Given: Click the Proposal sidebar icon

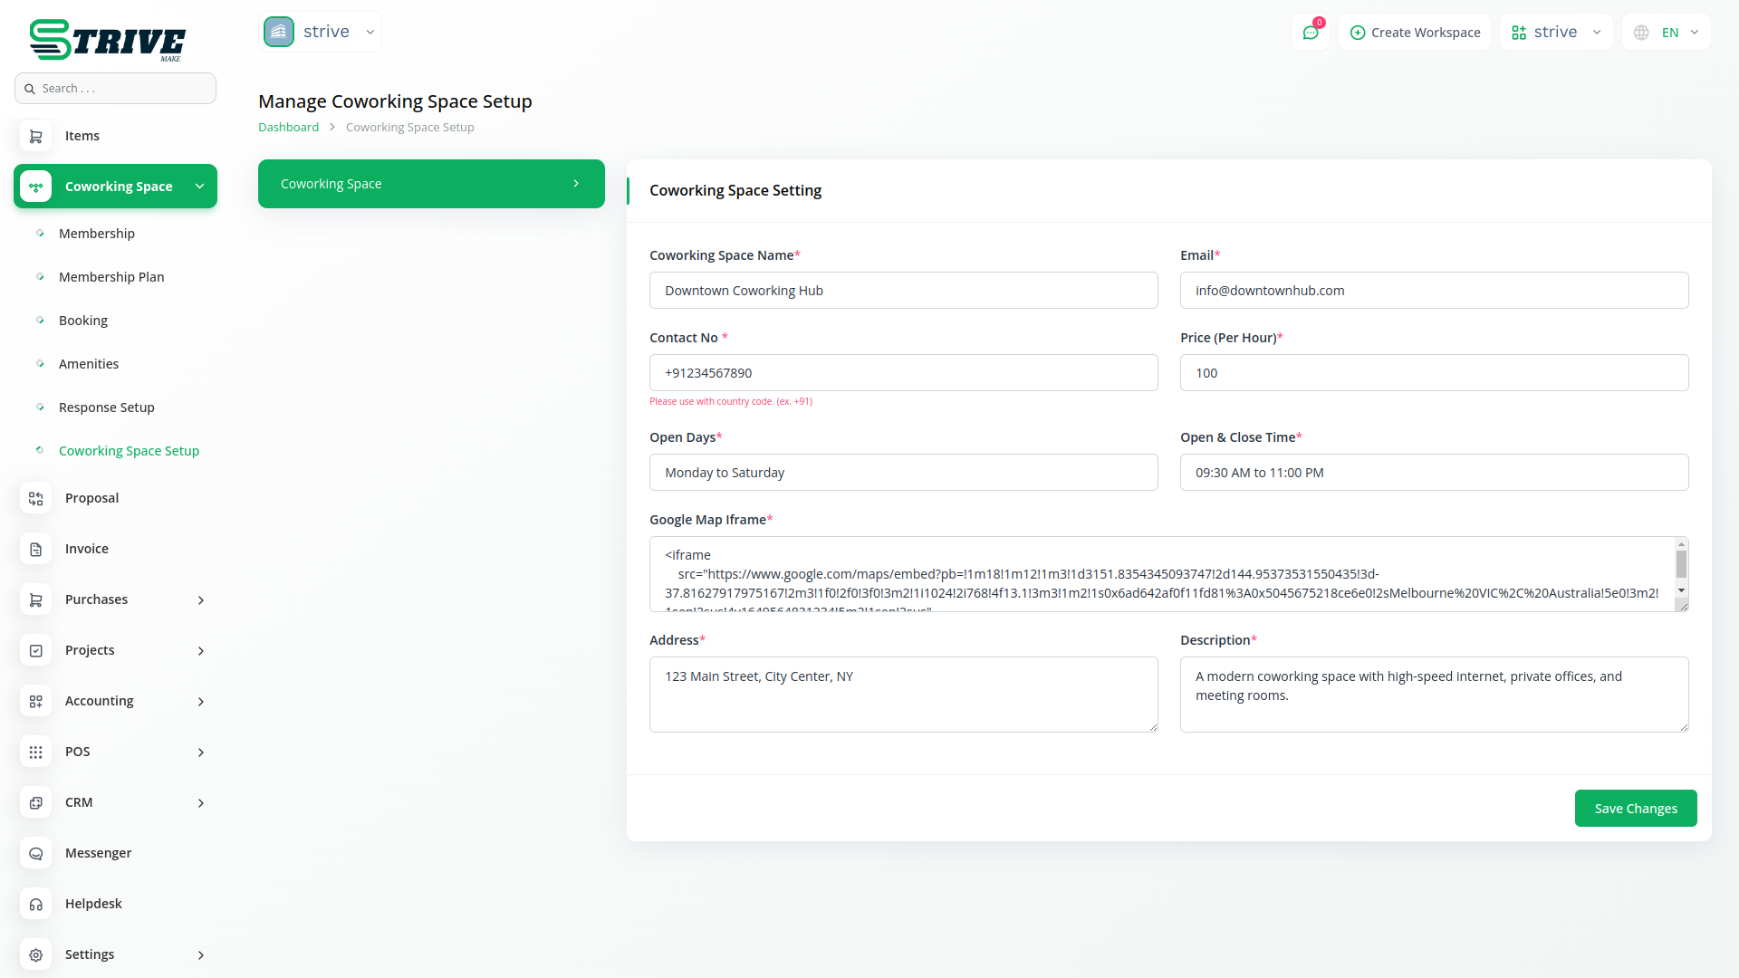Looking at the screenshot, I should pyautogui.click(x=36, y=498).
